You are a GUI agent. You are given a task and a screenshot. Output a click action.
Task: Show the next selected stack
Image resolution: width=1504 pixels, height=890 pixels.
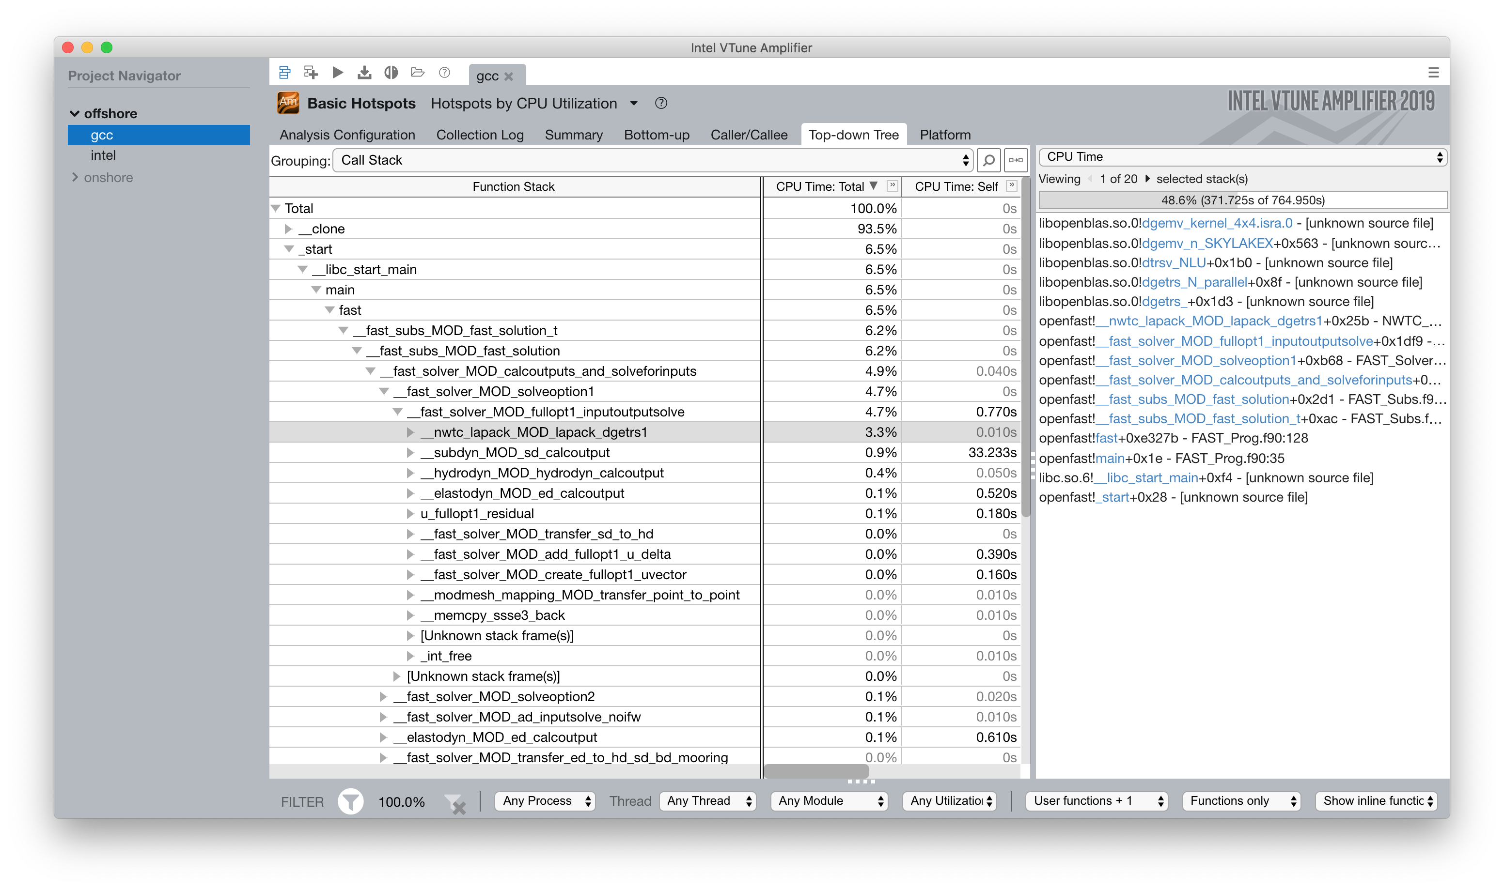(1148, 179)
